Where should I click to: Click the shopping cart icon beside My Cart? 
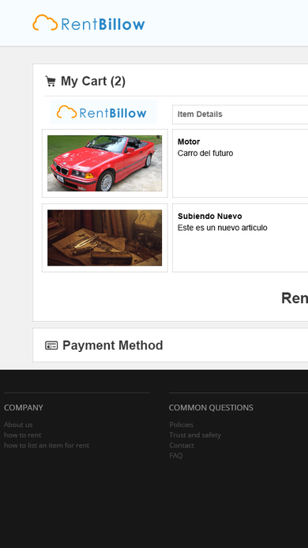[51, 81]
